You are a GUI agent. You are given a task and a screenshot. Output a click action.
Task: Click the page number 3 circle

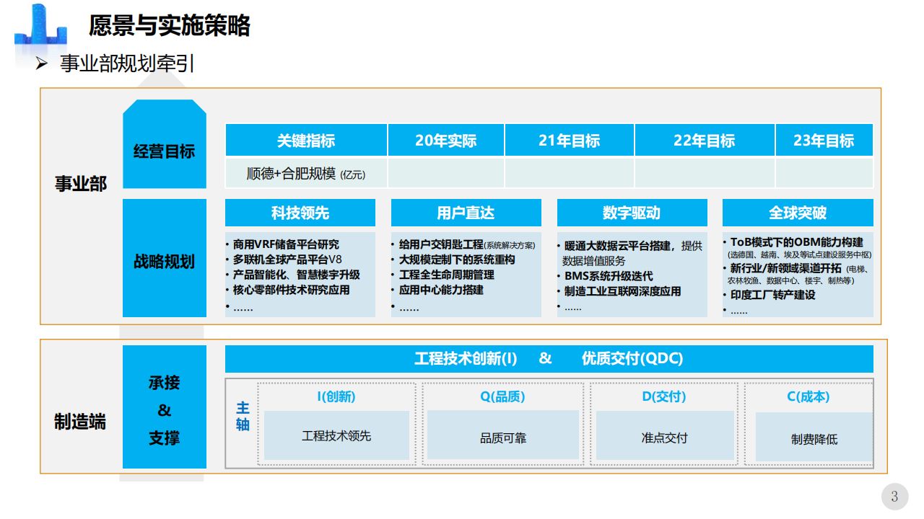tap(895, 497)
